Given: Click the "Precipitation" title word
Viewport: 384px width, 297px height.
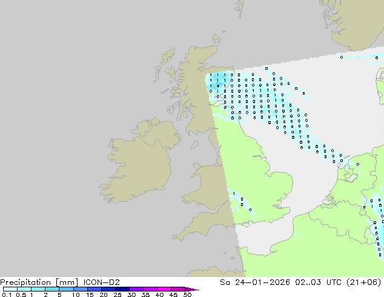Looking at the screenshot, I should point(25,282).
